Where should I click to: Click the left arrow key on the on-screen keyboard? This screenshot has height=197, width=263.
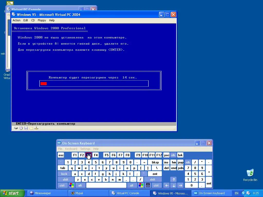(x=166, y=185)
